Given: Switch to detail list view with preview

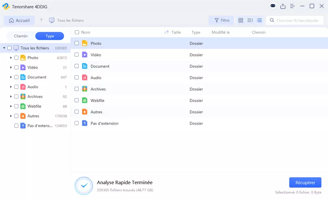Looking at the screenshot, I should coord(250,20).
